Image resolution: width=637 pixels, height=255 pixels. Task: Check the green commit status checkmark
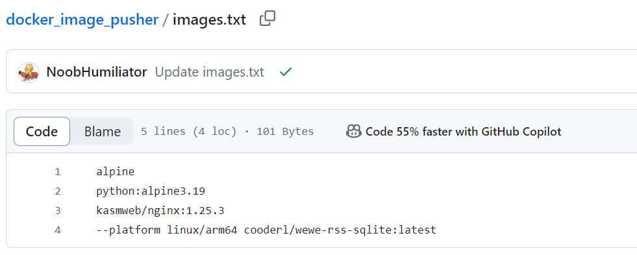click(x=286, y=72)
